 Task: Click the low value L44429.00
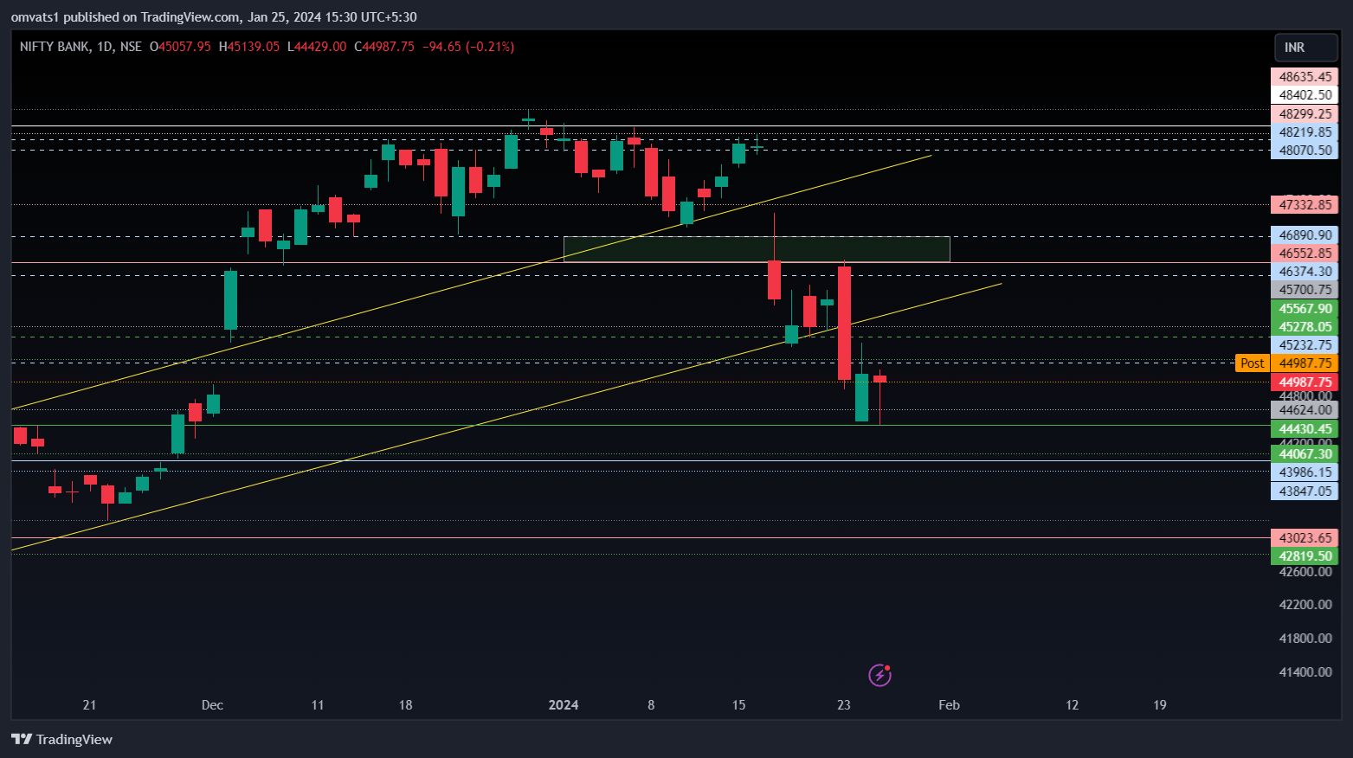coord(317,47)
